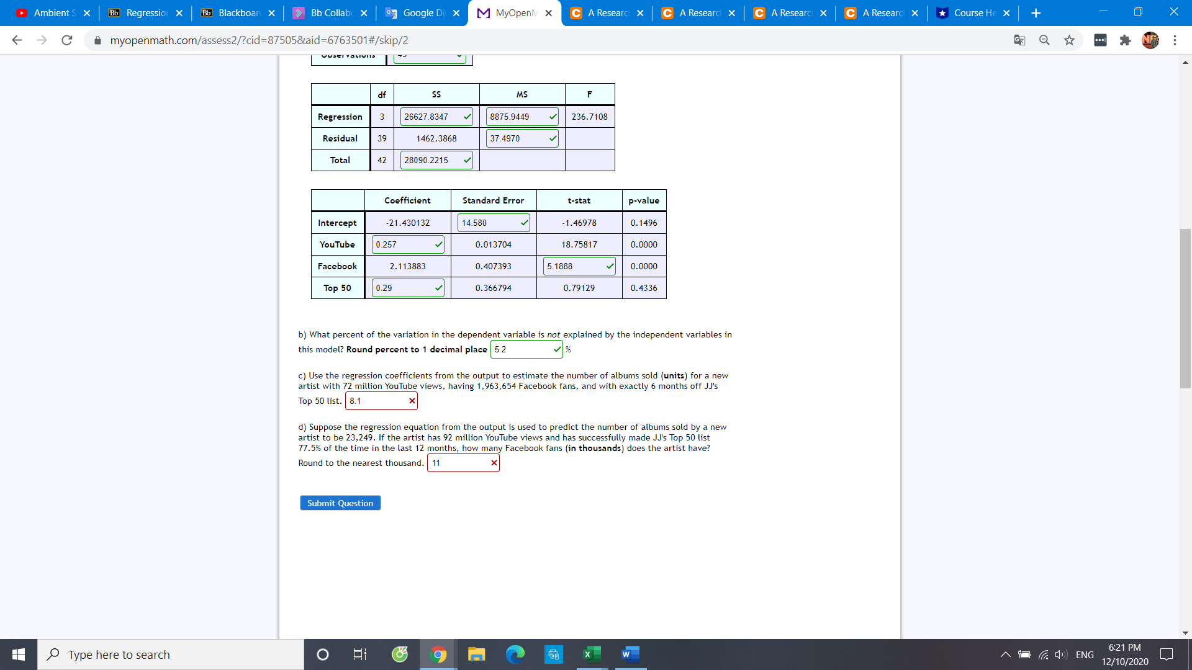Screen dimensions: 1192x670
Task: Launch Microsoft Edge from the taskbar
Action: click(515, 654)
